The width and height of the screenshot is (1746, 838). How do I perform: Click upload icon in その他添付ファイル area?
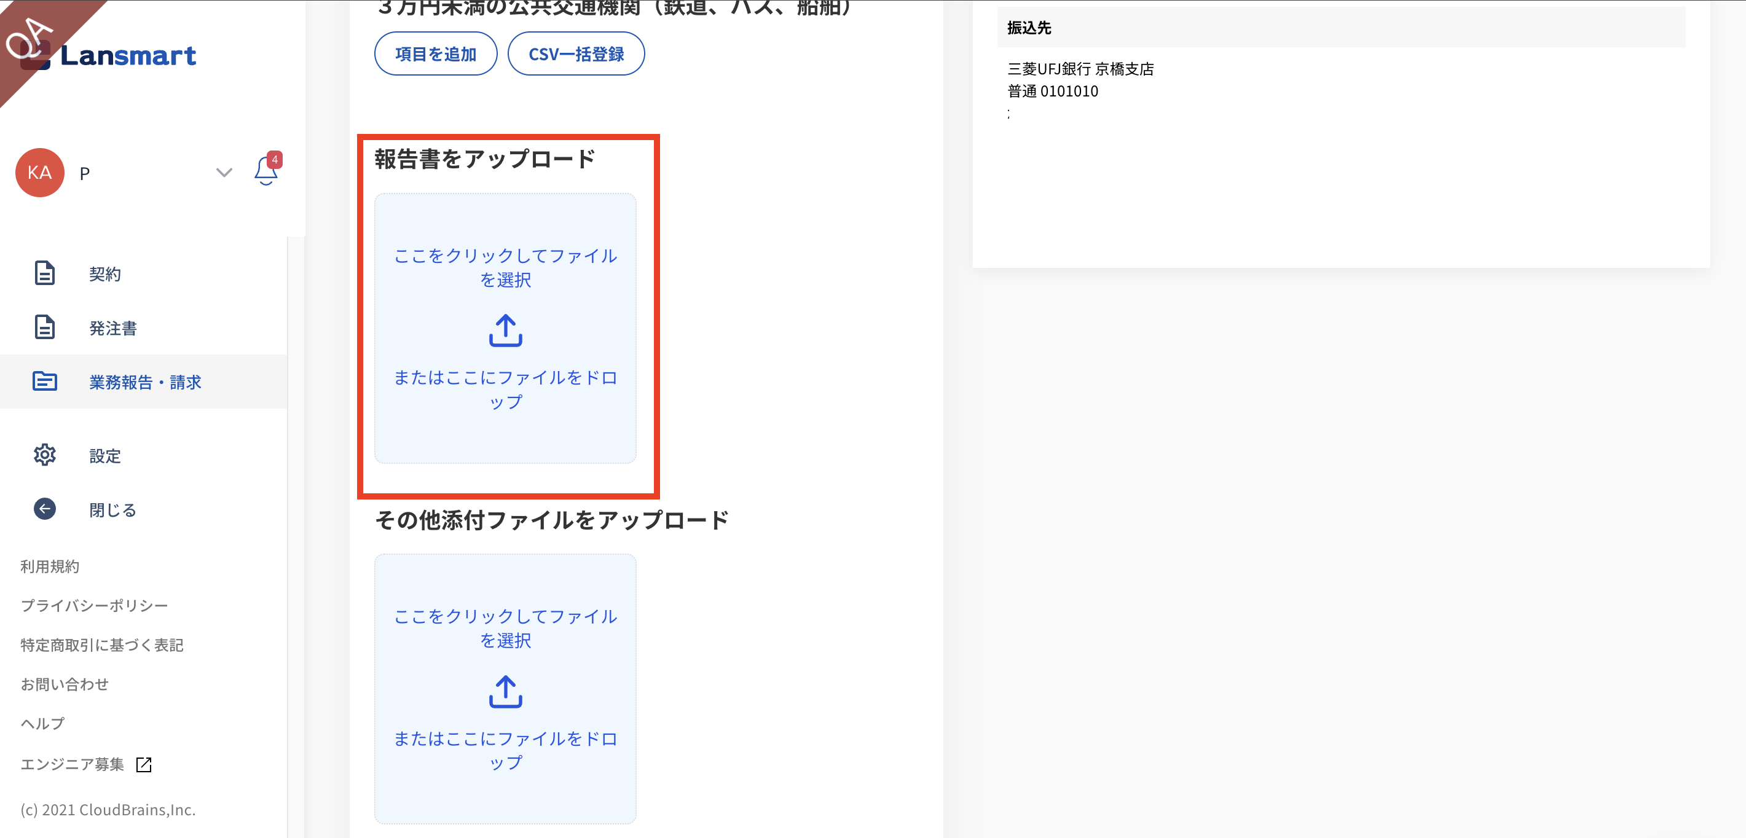point(505,691)
